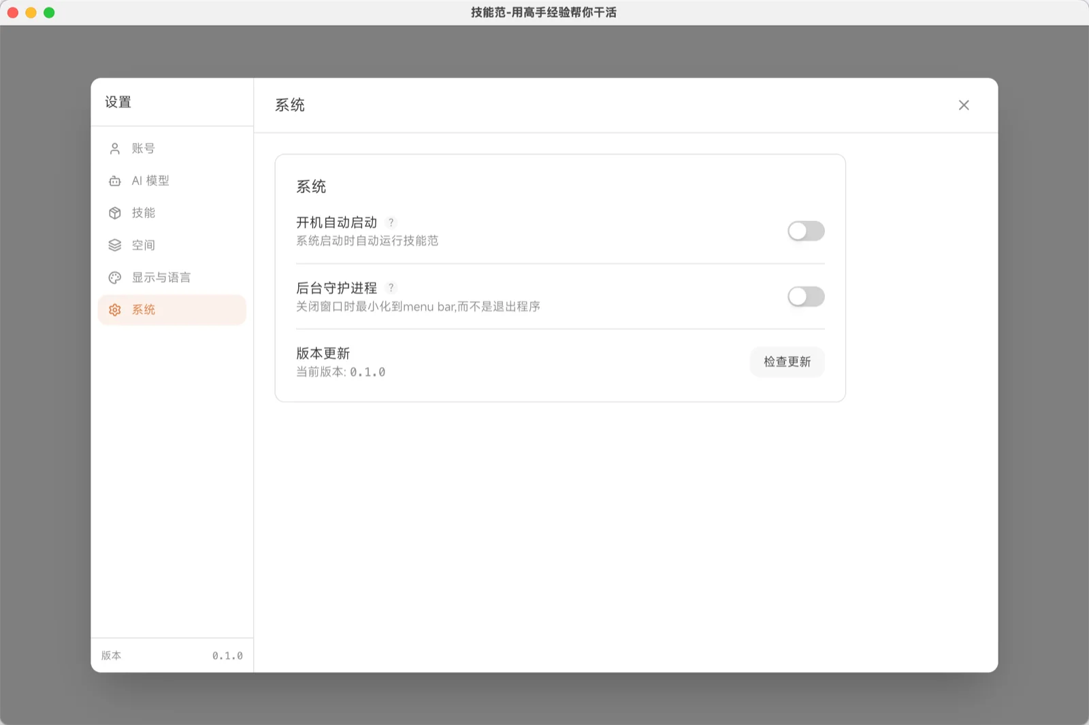Go to the 技能 settings page
Screen dimensions: 1089x725
tap(143, 213)
